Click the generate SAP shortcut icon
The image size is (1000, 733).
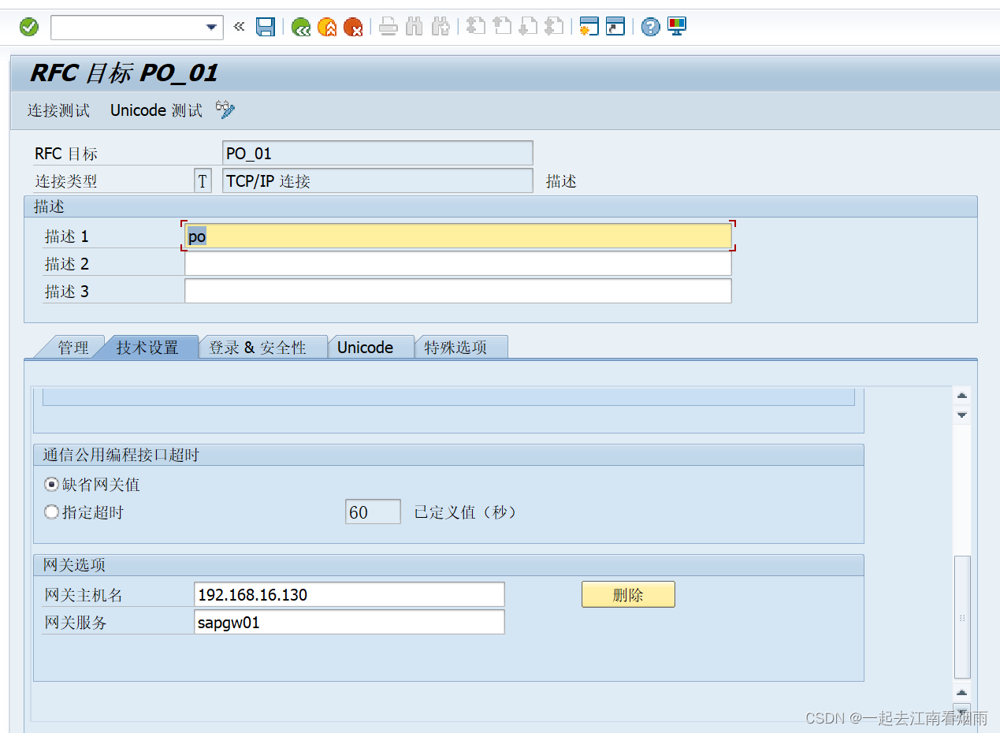615,26
